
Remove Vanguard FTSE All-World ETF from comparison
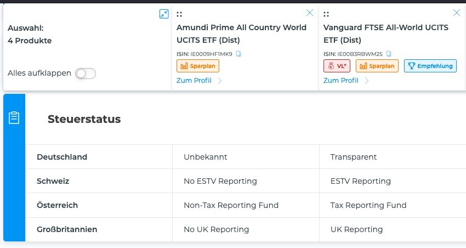[x=456, y=13]
